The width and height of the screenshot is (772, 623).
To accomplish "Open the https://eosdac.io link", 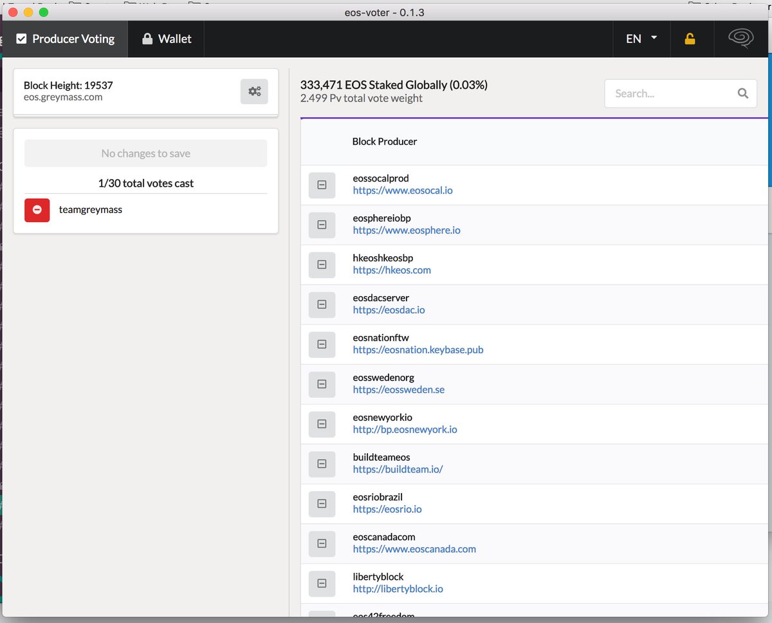I will pos(389,310).
